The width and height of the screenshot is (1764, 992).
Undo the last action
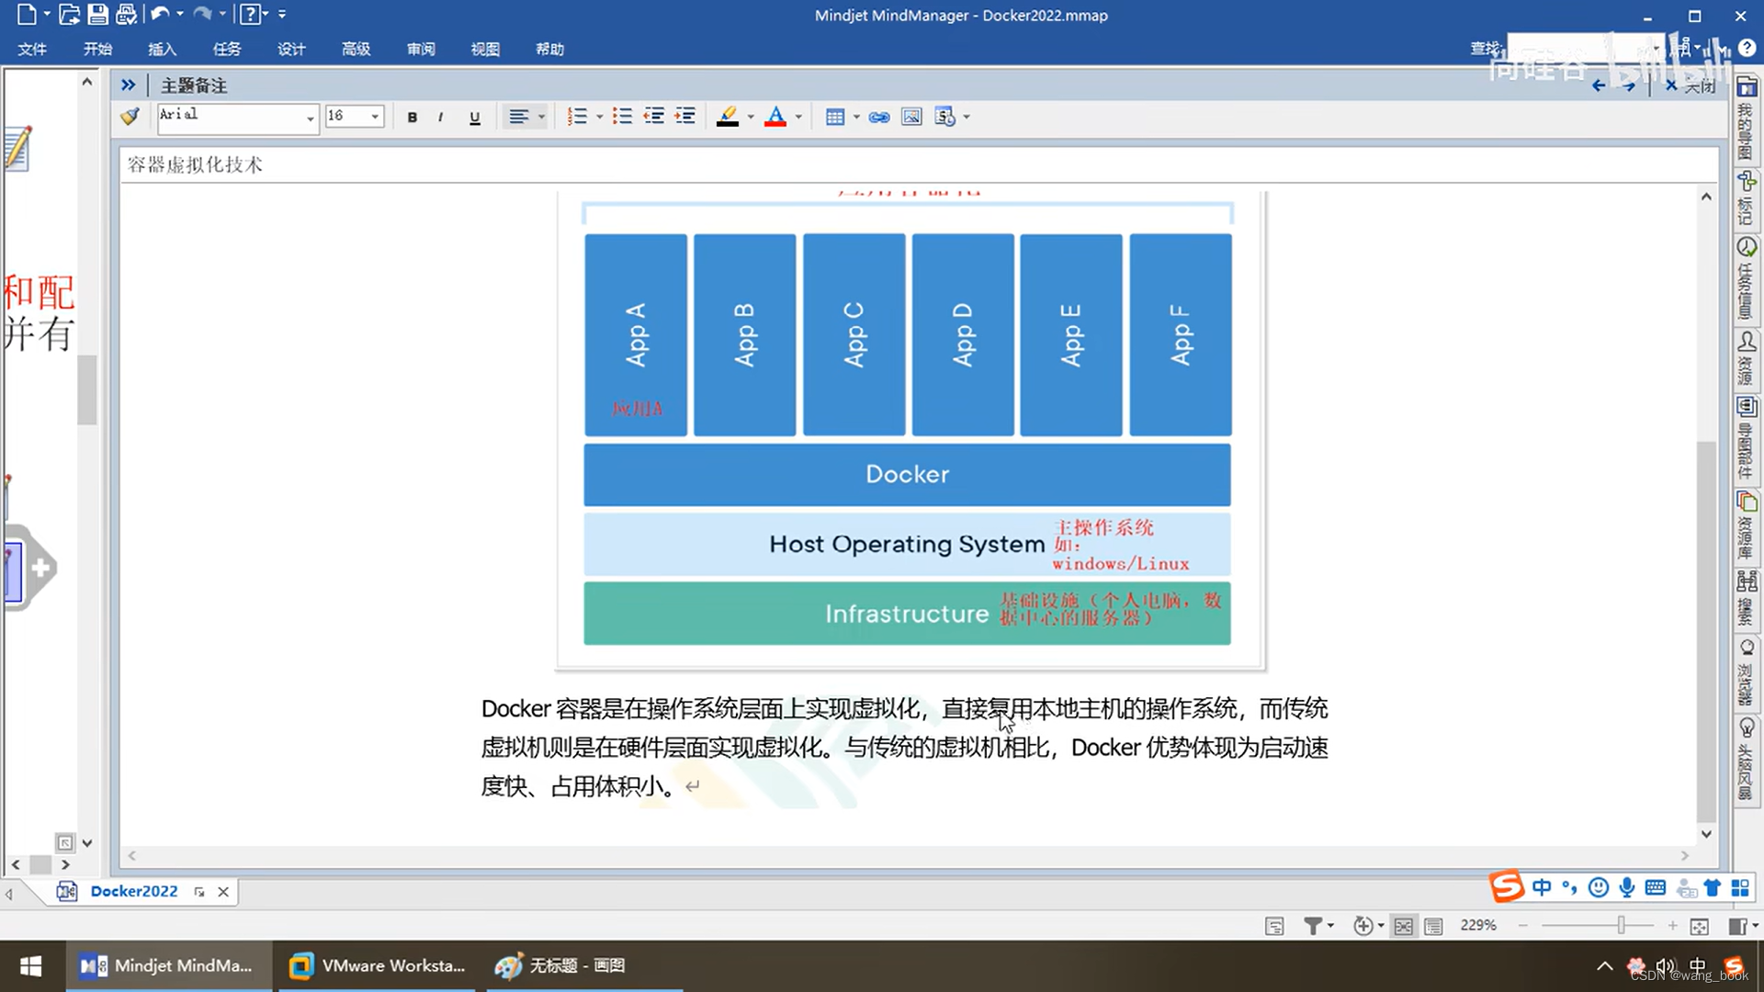pos(160,15)
